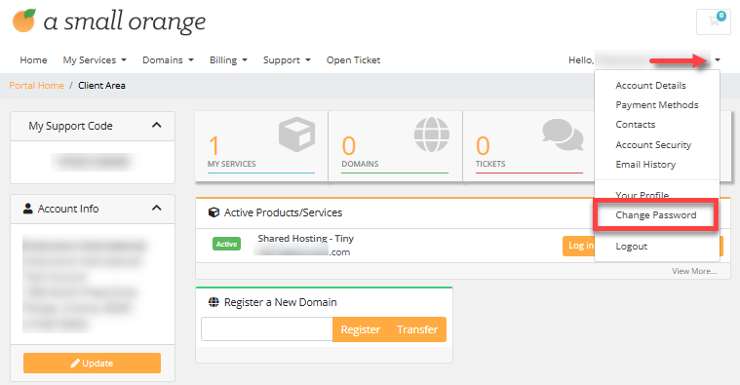Select Contacts from user menu
The image size is (740, 385).
click(636, 124)
